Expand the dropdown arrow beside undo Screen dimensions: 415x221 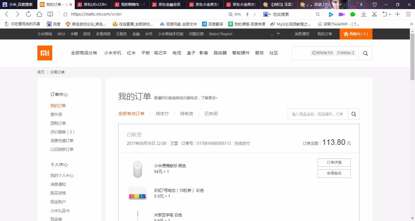[390, 14]
